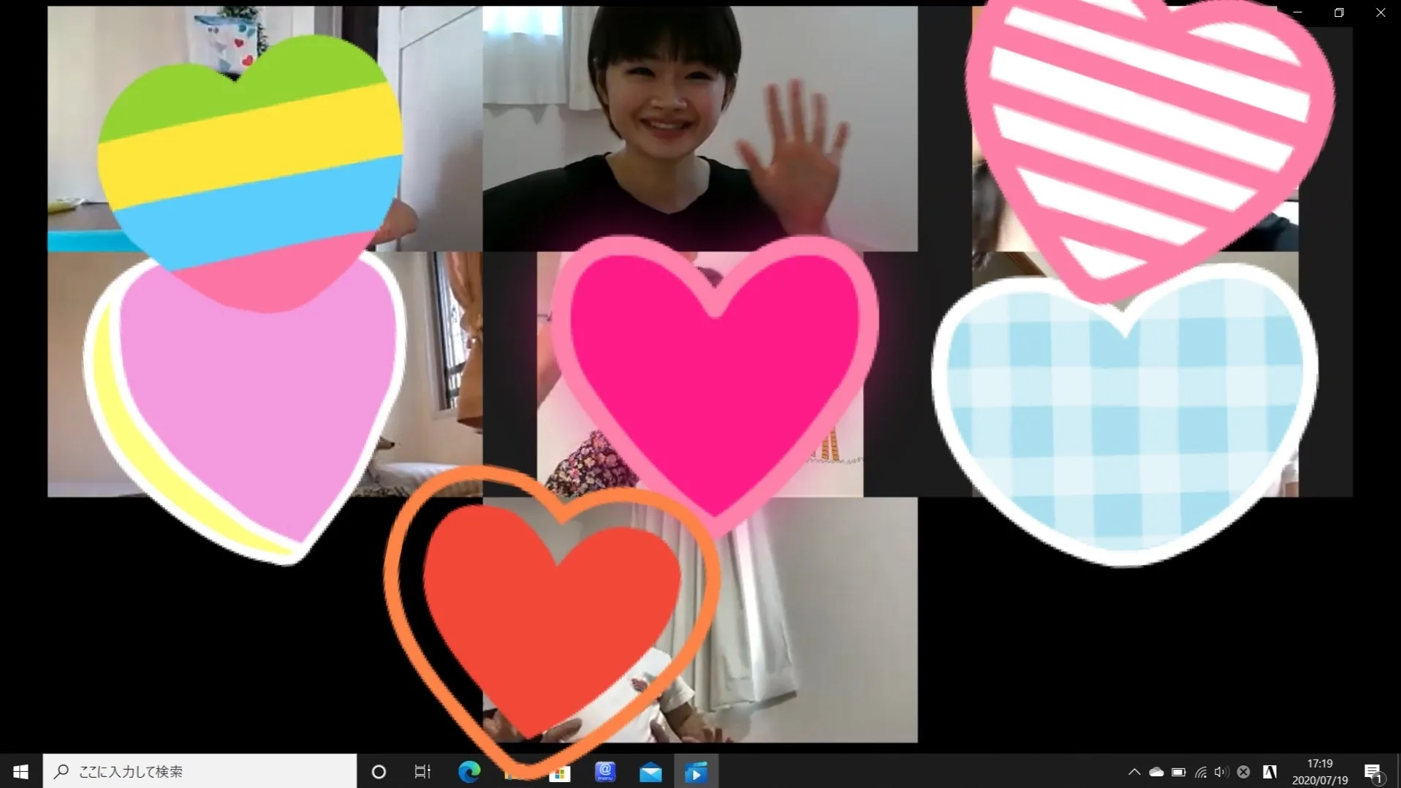Open Microsoft Store from the taskbar
The image size is (1401, 788).
pyautogui.click(x=560, y=773)
